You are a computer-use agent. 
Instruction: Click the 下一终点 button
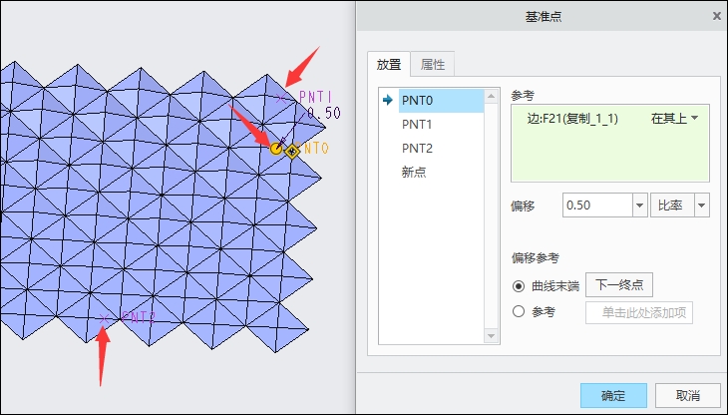[x=619, y=284]
